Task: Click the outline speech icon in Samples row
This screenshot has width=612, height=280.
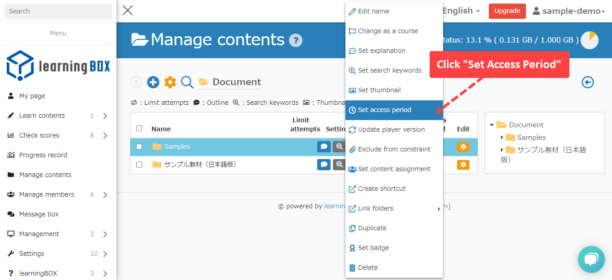Action: 323,146
